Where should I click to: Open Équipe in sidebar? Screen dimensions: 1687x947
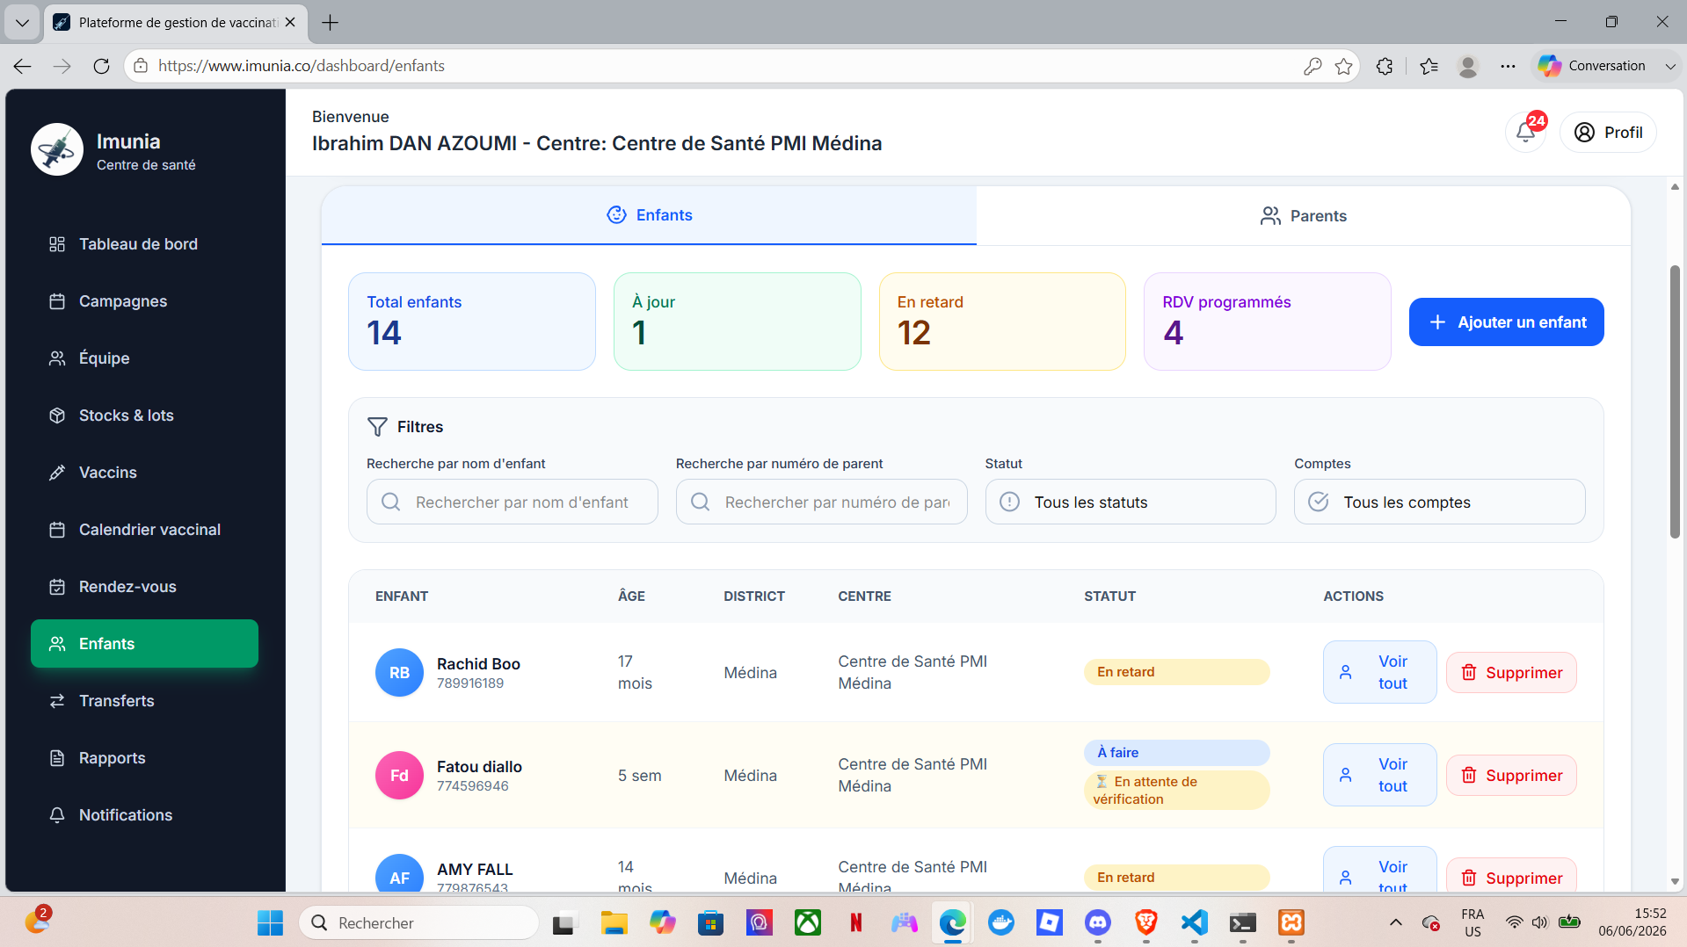[x=144, y=358]
